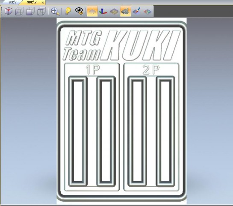Select the paintbrush color shading icon
Screen dimensions: 233x206
click(136, 11)
